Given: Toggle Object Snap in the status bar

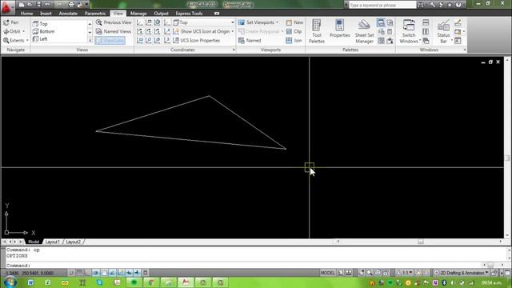Looking at the screenshot, I should [x=104, y=273].
